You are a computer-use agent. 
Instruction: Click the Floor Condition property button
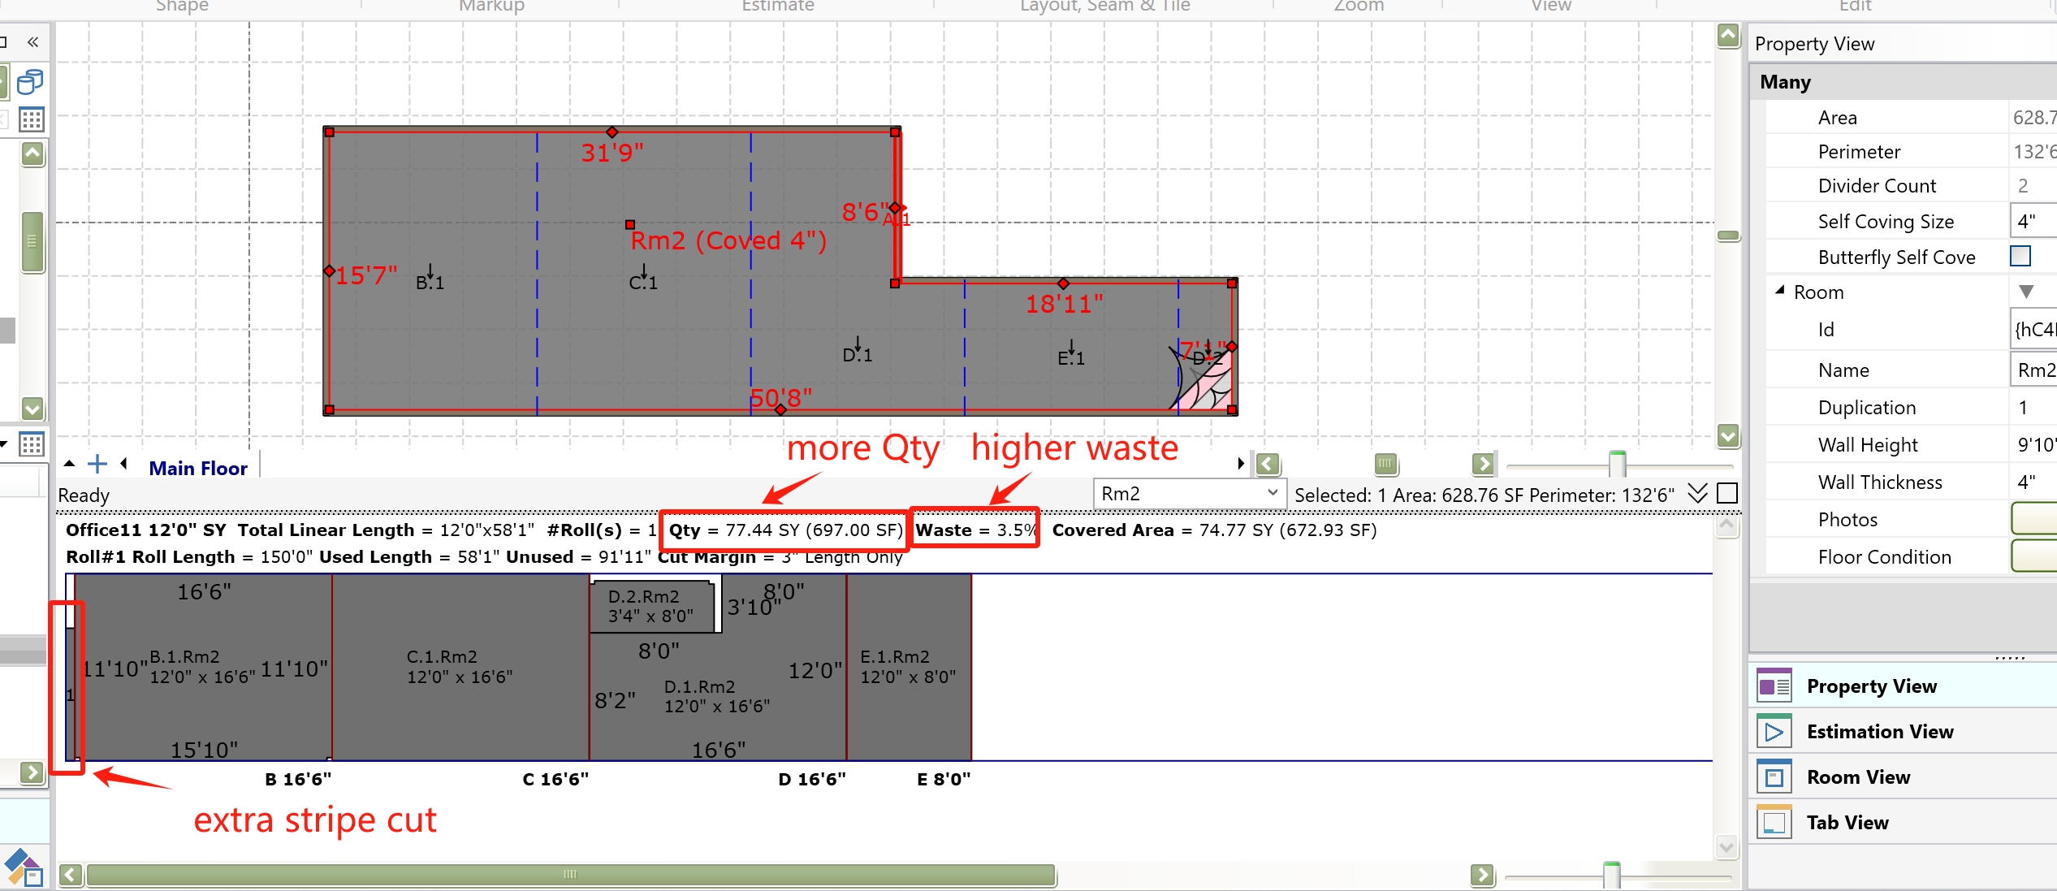pyautogui.click(x=2034, y=557)
